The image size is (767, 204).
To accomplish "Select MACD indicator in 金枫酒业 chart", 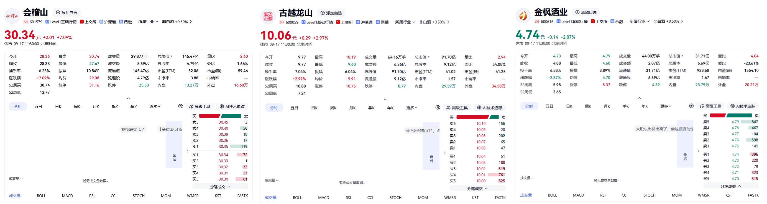I will coord(579,195).
